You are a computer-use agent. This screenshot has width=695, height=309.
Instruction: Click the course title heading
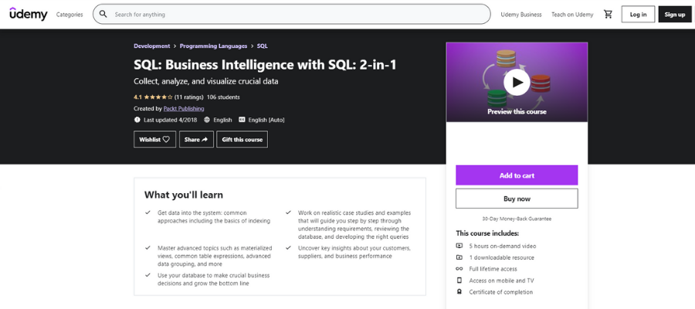click(x=265, y=65)
